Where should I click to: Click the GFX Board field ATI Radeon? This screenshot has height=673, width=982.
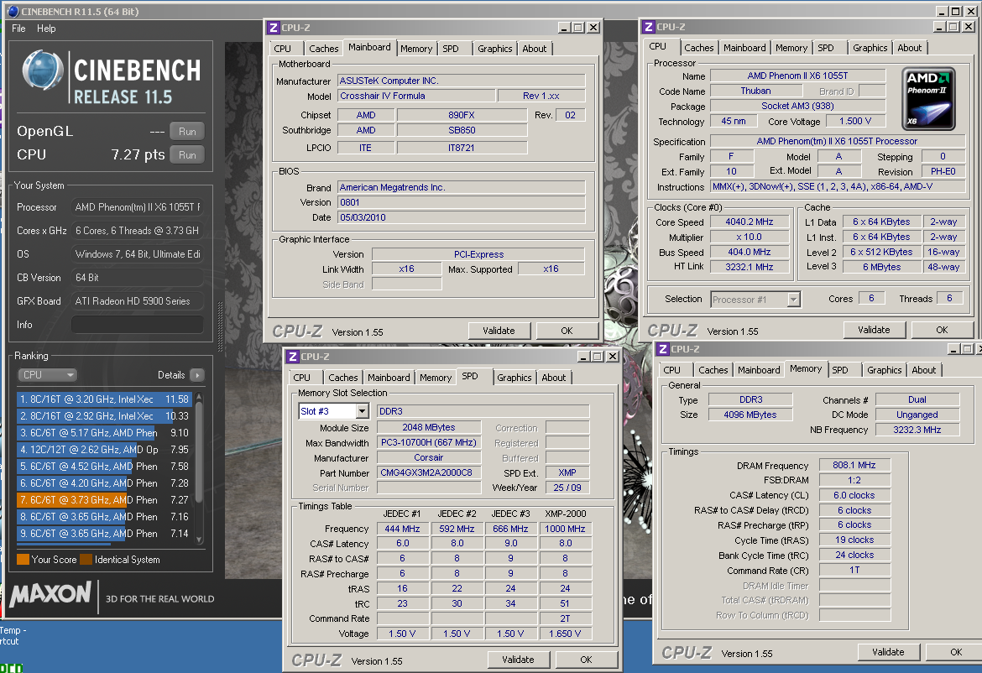tap(137, 301)
